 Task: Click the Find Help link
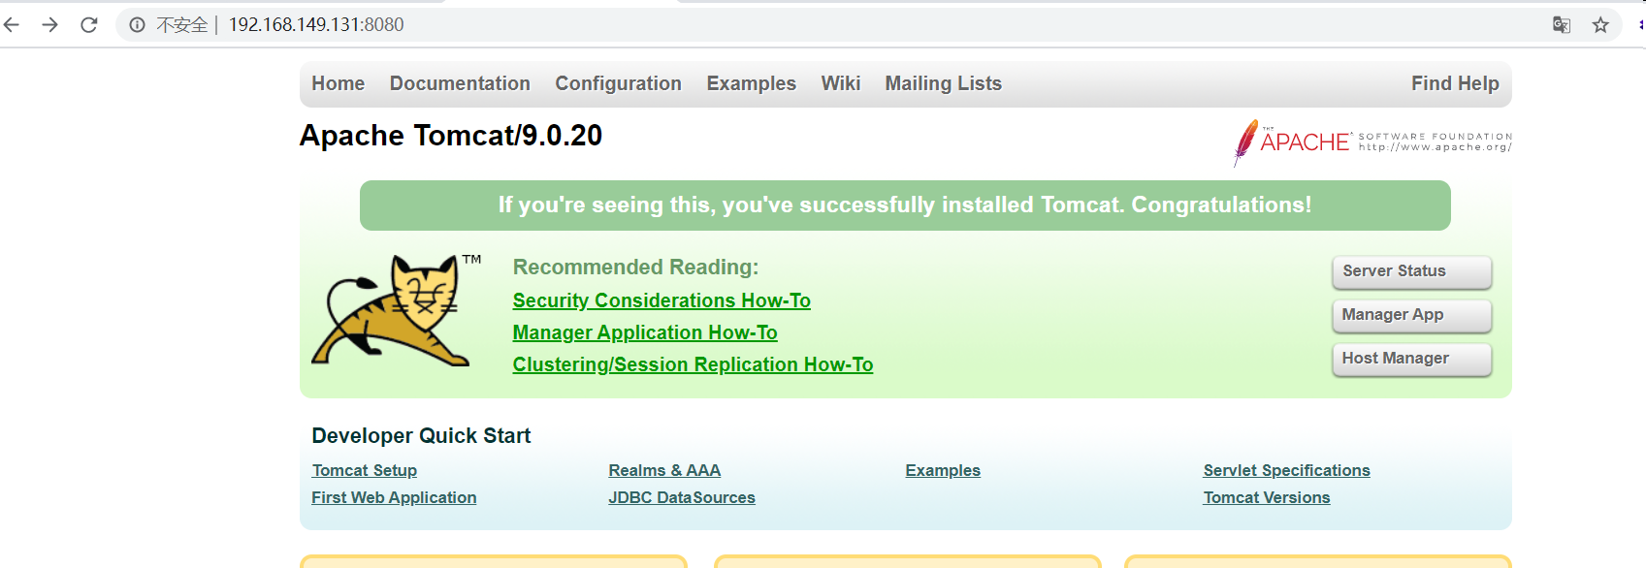click(x=1455, y=84)
